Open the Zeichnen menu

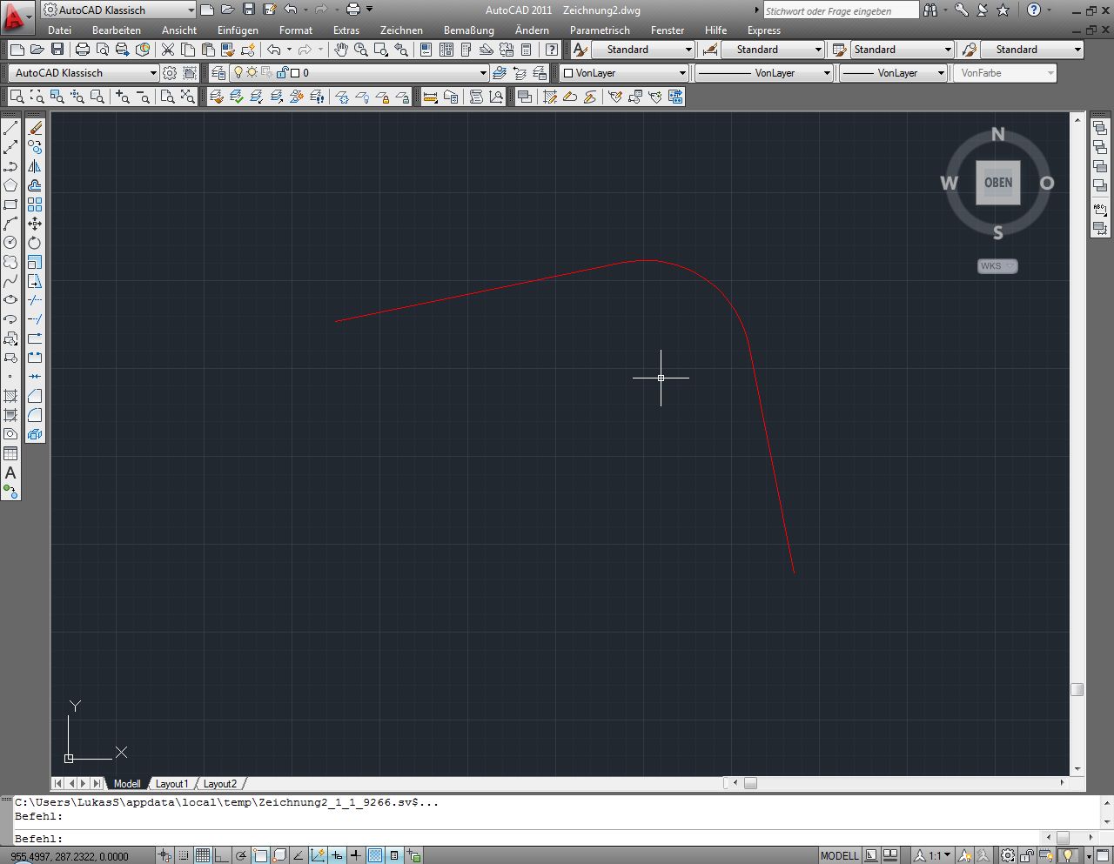tap(400, 30)
